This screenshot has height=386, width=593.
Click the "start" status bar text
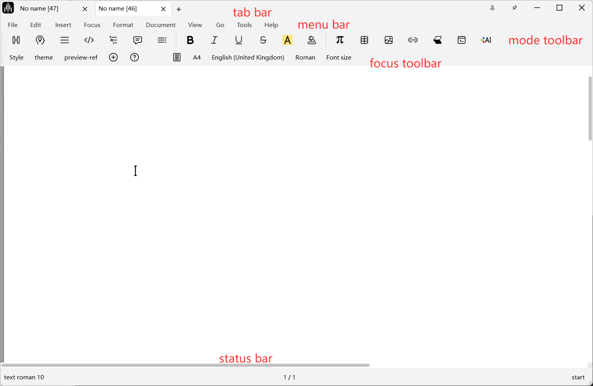578,377
